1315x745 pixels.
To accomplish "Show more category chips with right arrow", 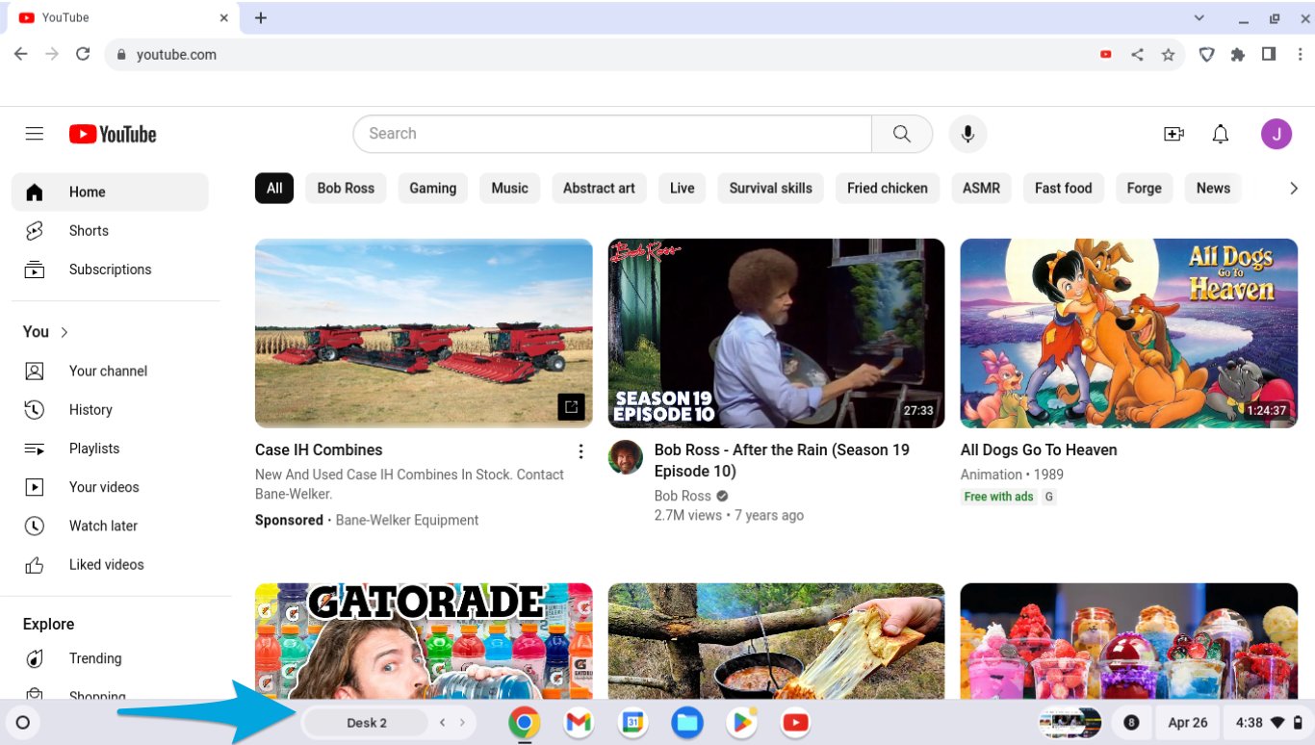I will click(x=1294, y=189).
